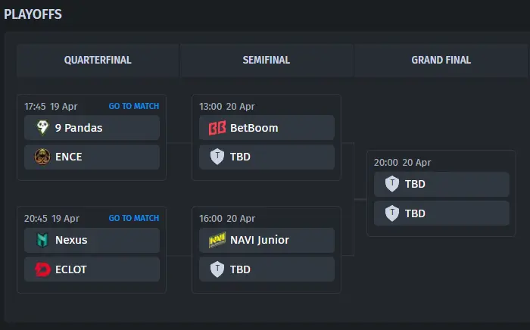Click the BetBoom team row
This screenshot has width=530, height=330.
267,128
